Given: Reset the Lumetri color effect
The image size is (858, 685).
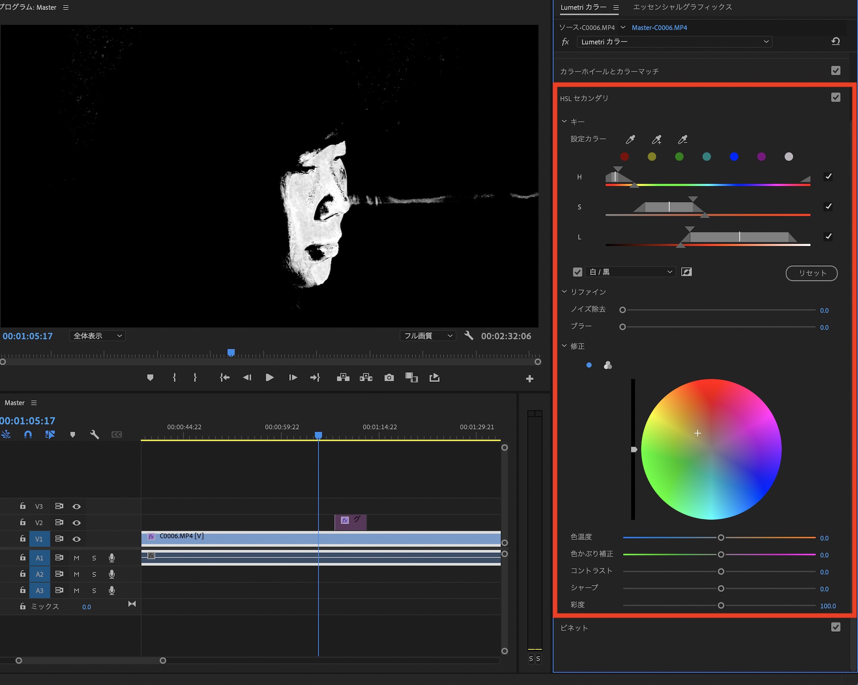Looking at the screenshot, I should point(835,42).
